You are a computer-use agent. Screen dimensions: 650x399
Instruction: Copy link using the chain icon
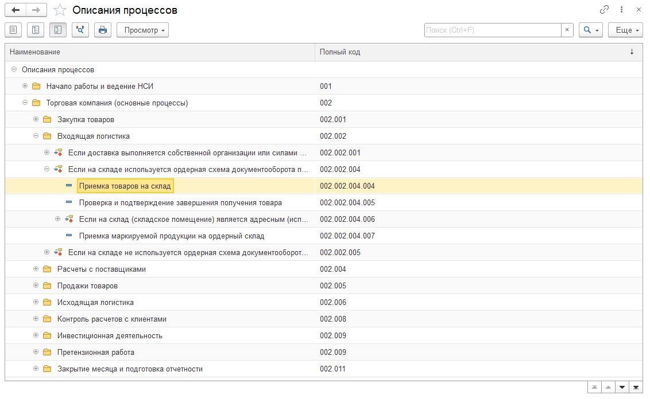(605, 10)
